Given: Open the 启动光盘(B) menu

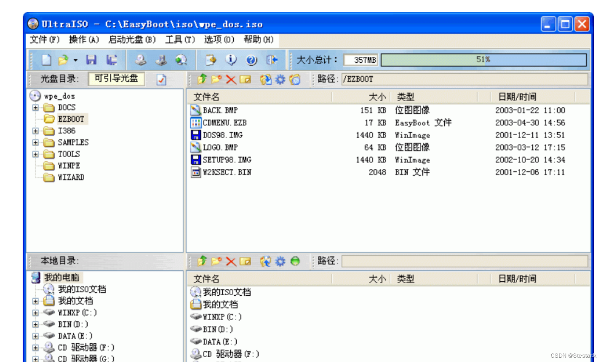Looking at the screenshot, I should click(132, 40).
